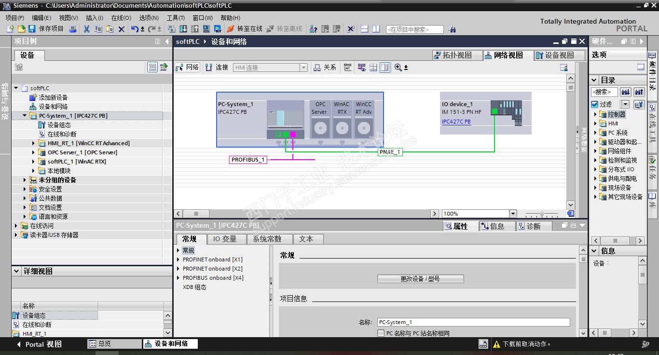The image size is (659, 355).
Task: Expand PROFINET onboard [X1] properties section
Action: coord(178,259)
